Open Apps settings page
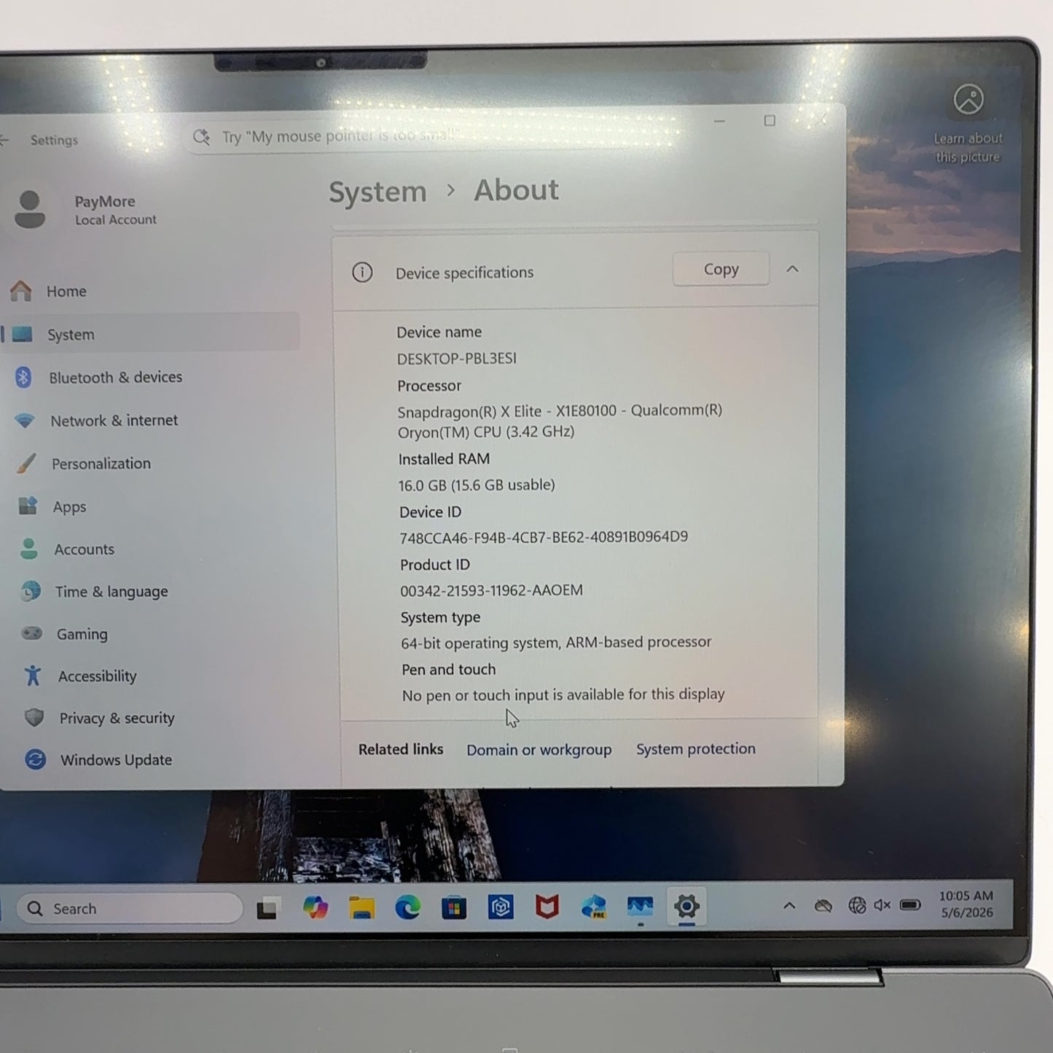Image resolution: width=1053 pixels, height=1053 pixels. coord(69,506)
